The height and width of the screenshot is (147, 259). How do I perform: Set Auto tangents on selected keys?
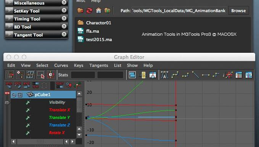point(164,75)
